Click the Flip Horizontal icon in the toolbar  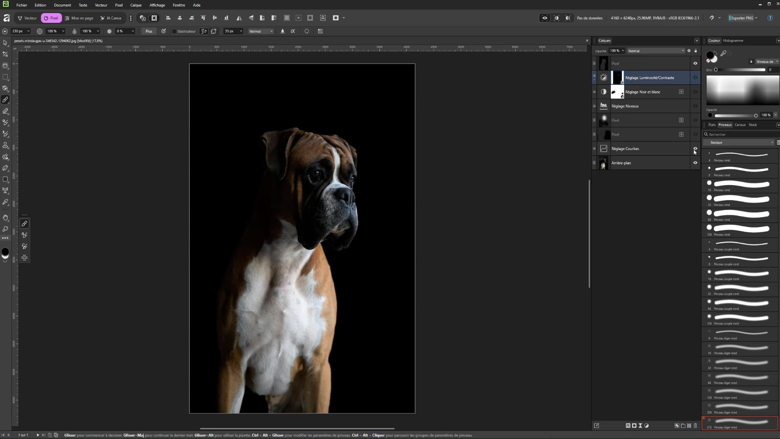239,18
